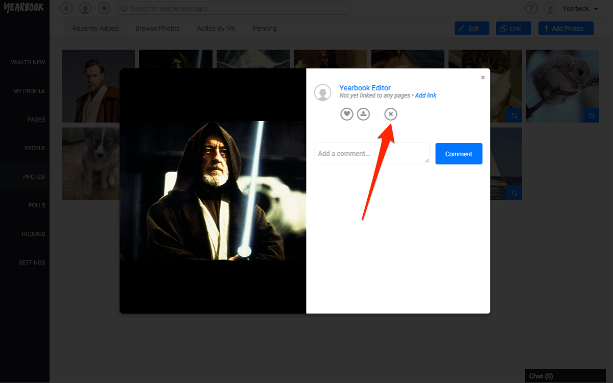Screen dimensions: 613x383
Task: Go home via the Yearbook logo
Action: (x=24, y=8)
